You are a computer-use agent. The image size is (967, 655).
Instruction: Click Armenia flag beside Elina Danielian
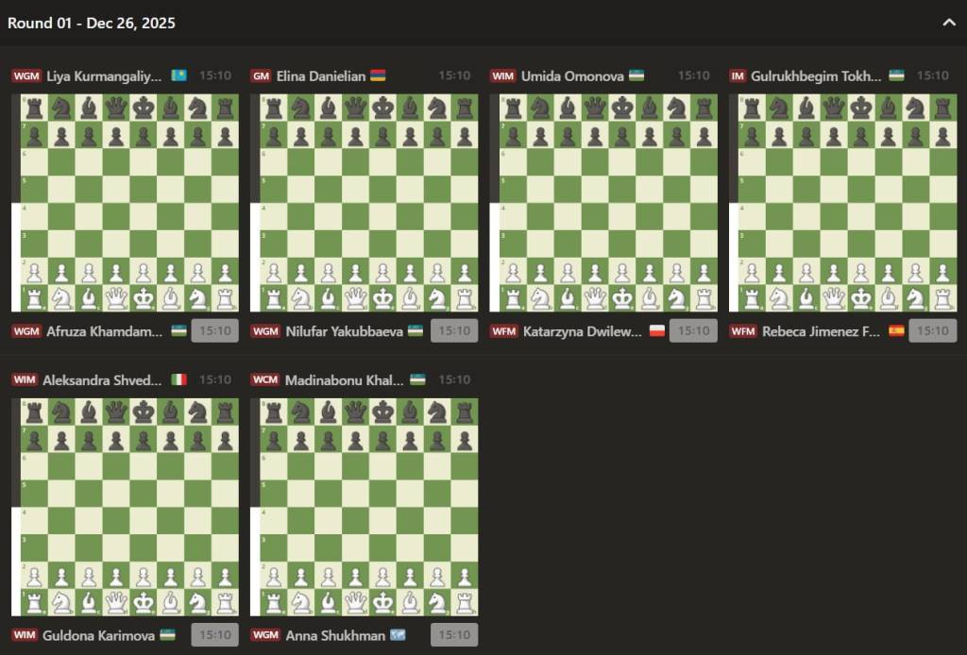(x=378, y=76)
